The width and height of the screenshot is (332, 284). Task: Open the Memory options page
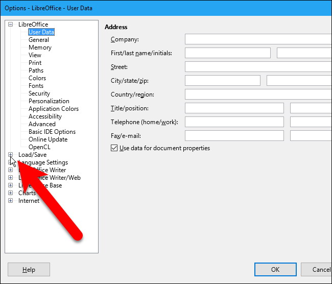pyautogui.click(x=40, y=48)
